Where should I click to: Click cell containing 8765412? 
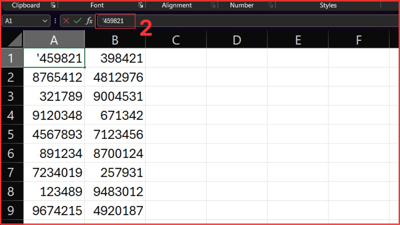pyautogui.click(x=54, y=77)
